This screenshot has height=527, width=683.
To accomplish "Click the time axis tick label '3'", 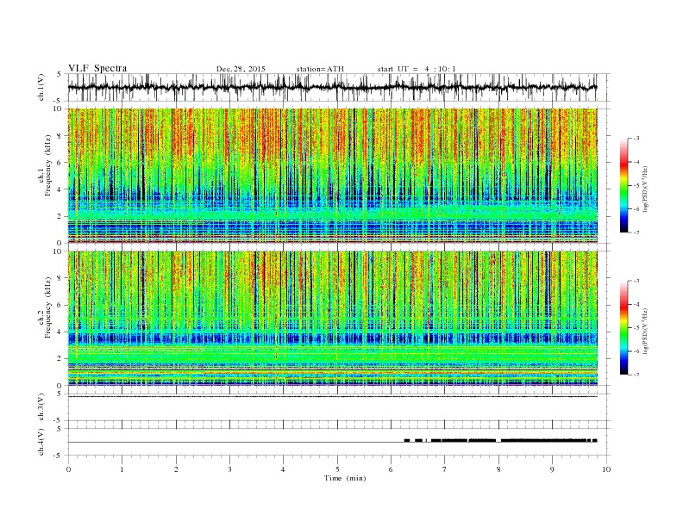I will point(229,469).
